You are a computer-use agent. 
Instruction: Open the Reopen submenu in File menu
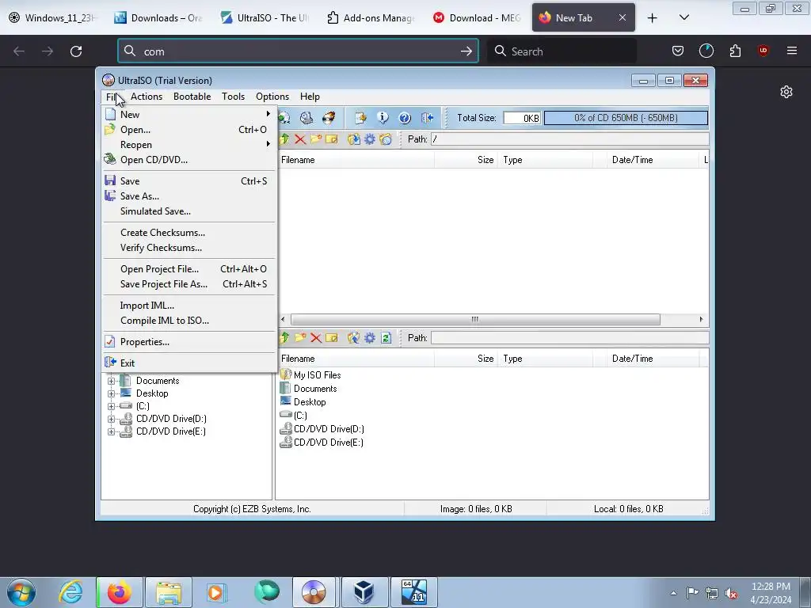[x=188, y=145]
